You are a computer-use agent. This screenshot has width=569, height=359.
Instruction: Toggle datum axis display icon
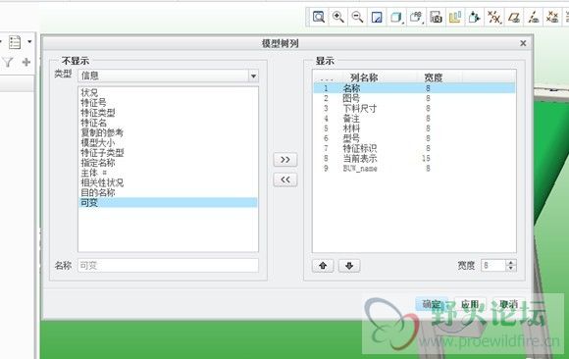coord(533,17)
